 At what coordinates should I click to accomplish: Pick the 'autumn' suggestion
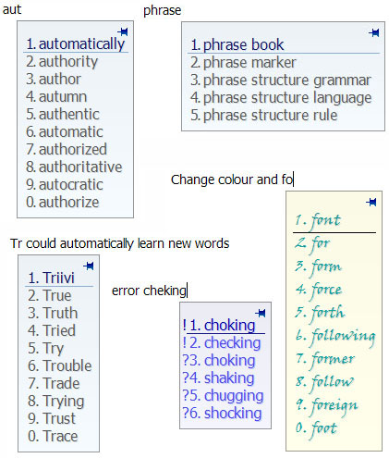[56, 96]
